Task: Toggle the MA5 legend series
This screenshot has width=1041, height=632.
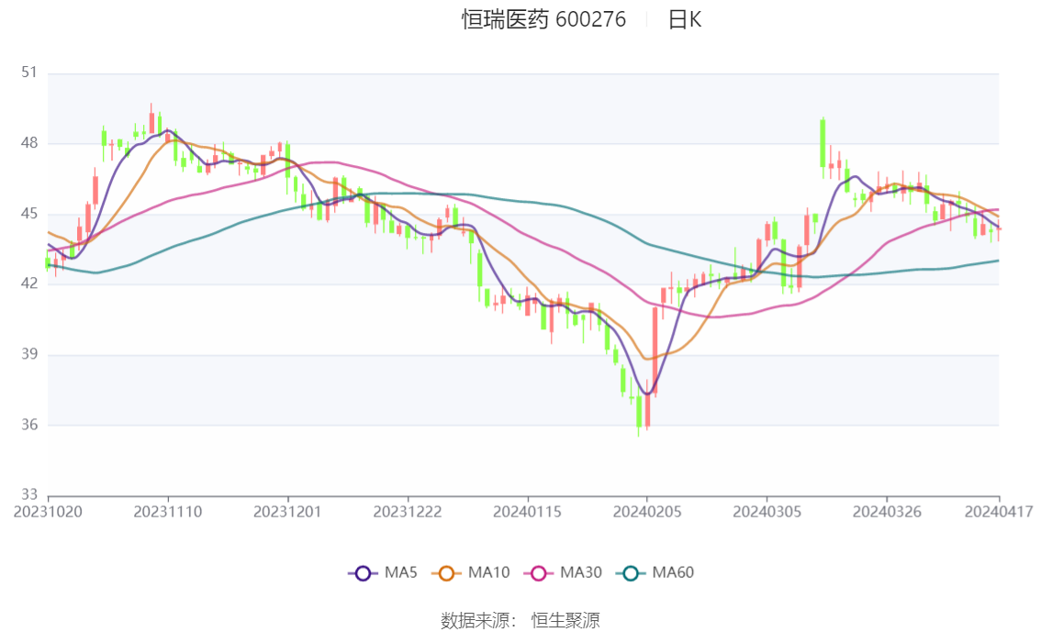Action: [x=383, y=573]
